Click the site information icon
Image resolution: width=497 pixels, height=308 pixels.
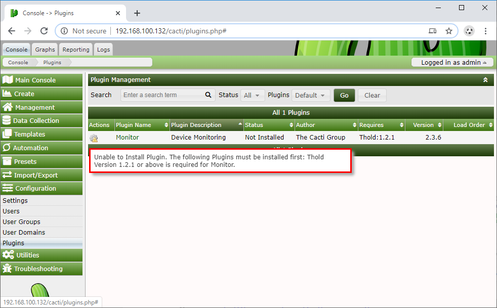click(64, 31)
